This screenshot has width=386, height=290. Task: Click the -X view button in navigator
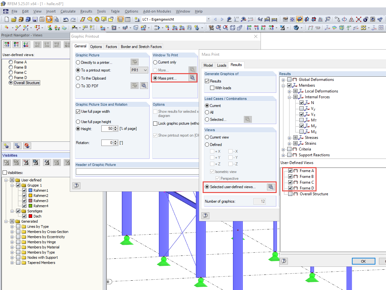coord(7,44)
